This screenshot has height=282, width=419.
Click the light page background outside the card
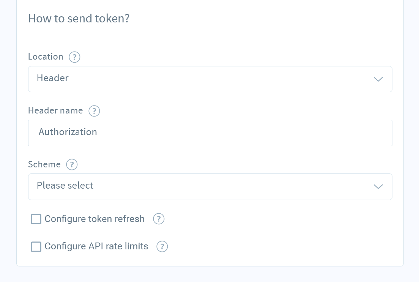pyautogui.click(x=8, y=134)
